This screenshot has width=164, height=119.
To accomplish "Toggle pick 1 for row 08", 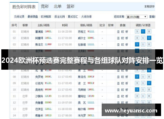I will (143, 77).
